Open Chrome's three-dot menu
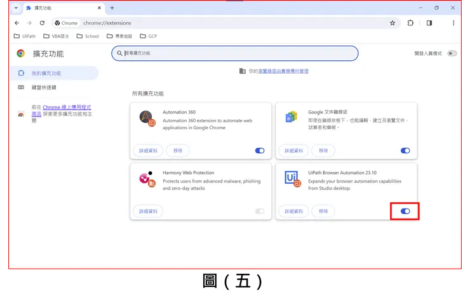The image size is (470, 301). 453,23
